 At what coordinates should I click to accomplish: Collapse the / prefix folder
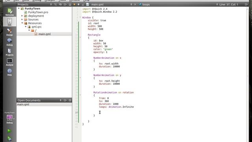29,30
